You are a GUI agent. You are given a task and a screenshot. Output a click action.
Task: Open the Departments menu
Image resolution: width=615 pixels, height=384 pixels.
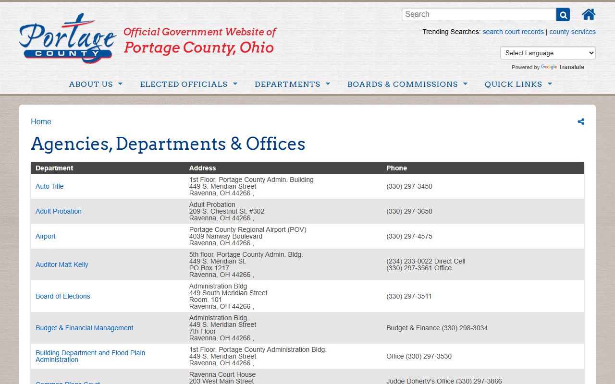[292, 84]
